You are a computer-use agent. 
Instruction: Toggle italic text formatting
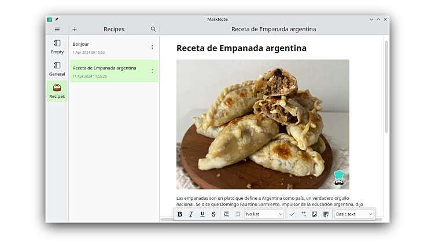point(191,214)
